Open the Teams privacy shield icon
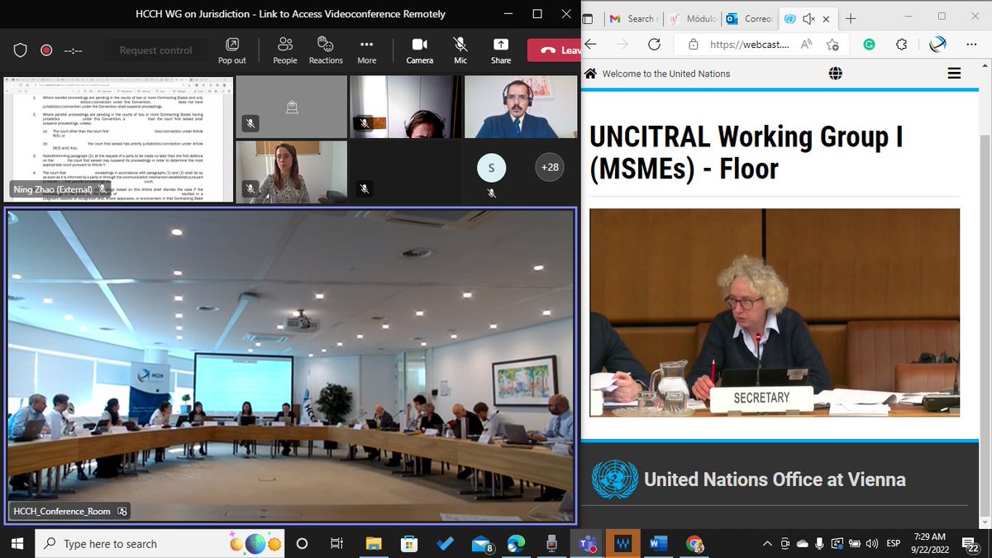 click(x=21, y=50)
